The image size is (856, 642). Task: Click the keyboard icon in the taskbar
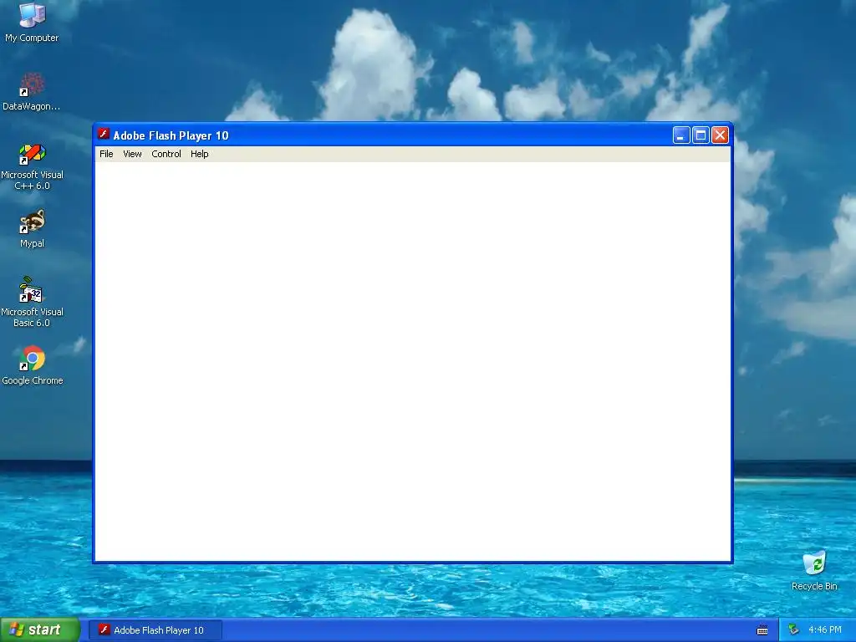(762, 630)
